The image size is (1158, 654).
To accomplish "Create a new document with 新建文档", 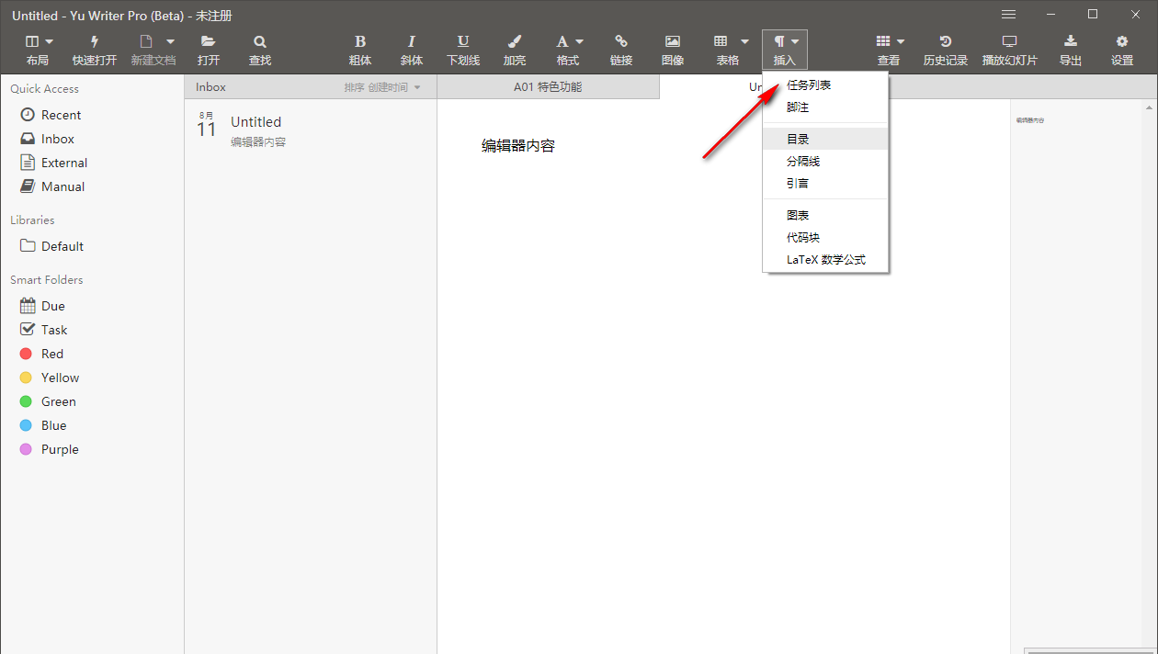I will point(146,41).
